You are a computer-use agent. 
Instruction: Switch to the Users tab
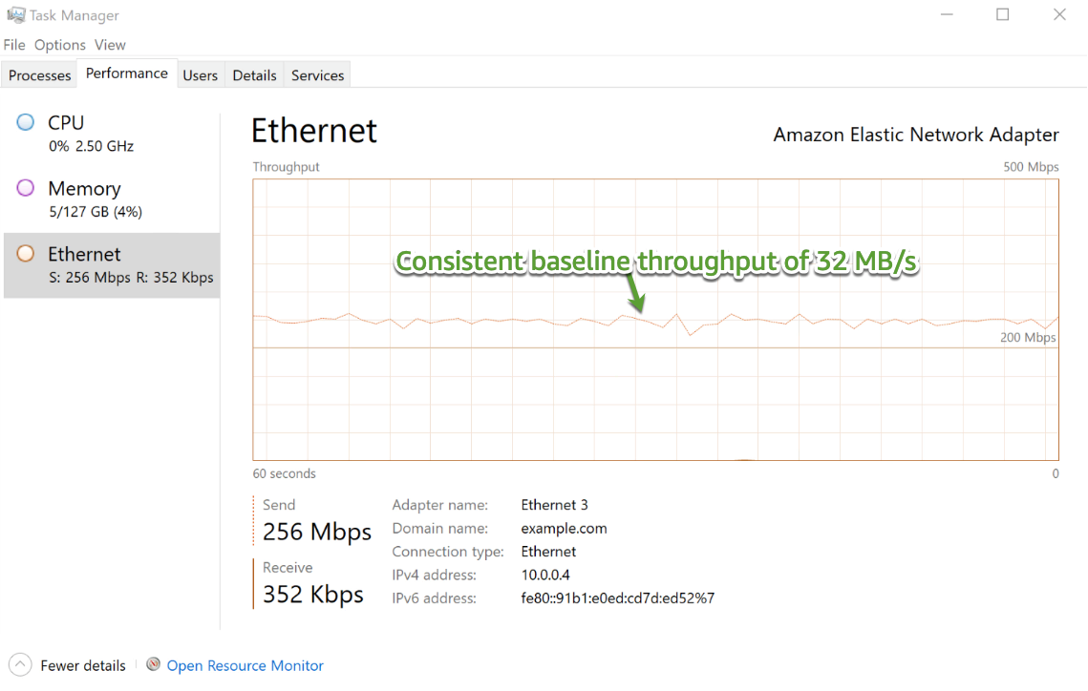(201, 74)
